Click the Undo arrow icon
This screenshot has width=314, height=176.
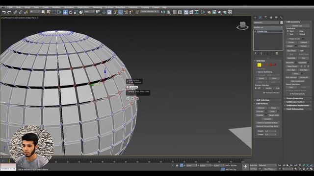pos(4,12)
